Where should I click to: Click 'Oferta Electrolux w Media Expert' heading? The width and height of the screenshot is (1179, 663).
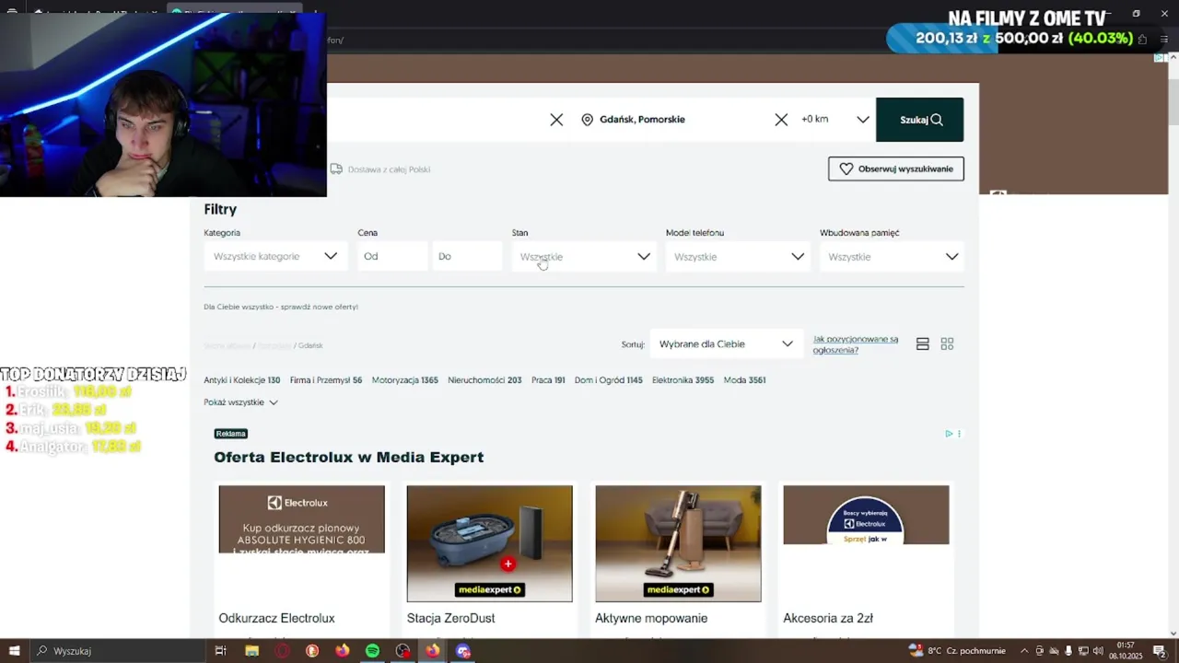(348, 458)
